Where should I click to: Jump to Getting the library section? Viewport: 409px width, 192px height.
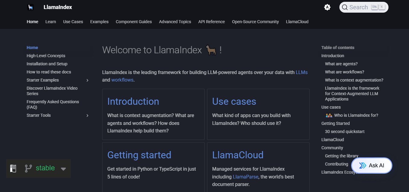(341, 156)
